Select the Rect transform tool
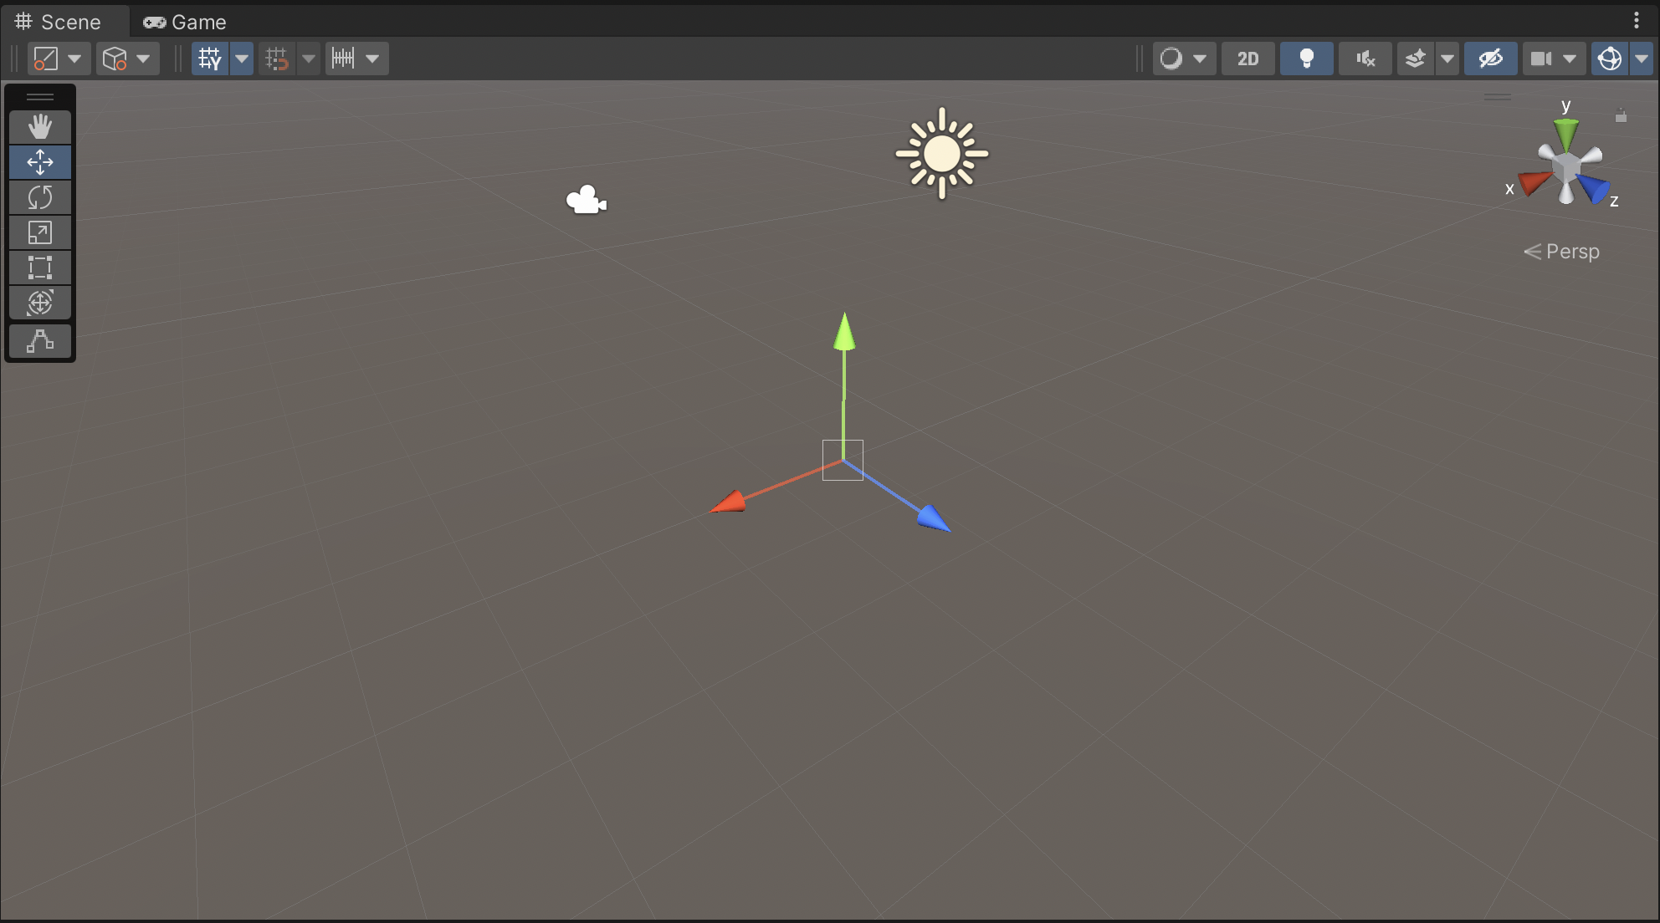The image size is (1660, 923). coord(39,268)
